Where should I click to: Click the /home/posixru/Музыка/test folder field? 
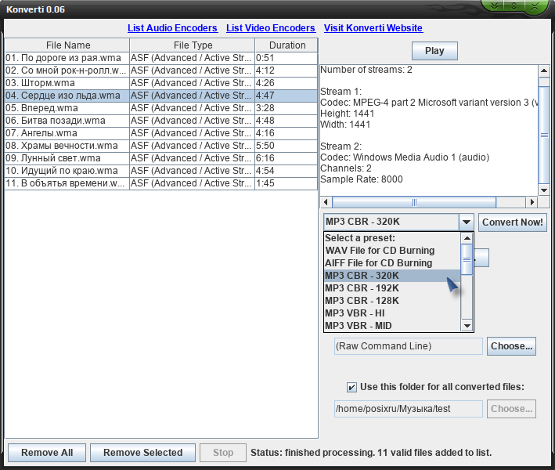click(409, 409)
